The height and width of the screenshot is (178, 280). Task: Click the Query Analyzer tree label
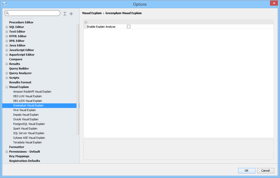pyautogui.click(x=20, y=73)
